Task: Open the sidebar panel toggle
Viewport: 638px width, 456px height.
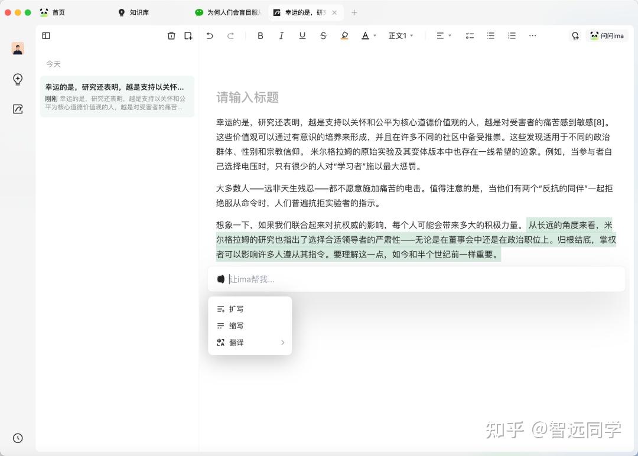Action: point(46,35)
